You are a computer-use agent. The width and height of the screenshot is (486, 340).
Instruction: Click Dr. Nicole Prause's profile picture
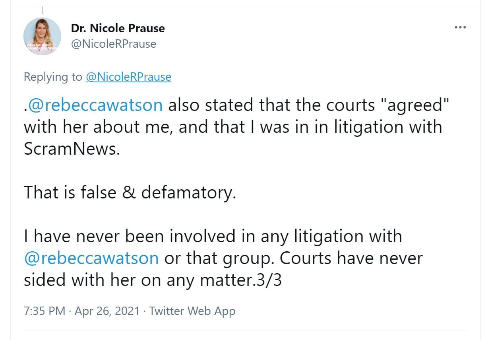point(43,37)
